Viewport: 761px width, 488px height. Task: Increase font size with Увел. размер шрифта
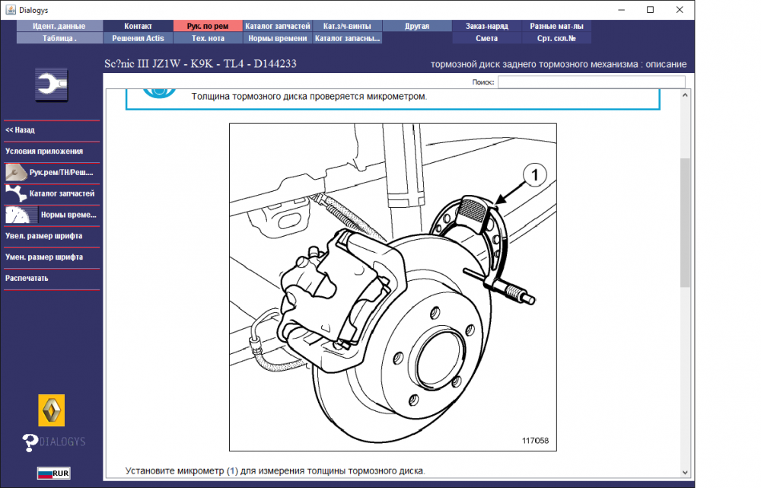coord(43,236)
